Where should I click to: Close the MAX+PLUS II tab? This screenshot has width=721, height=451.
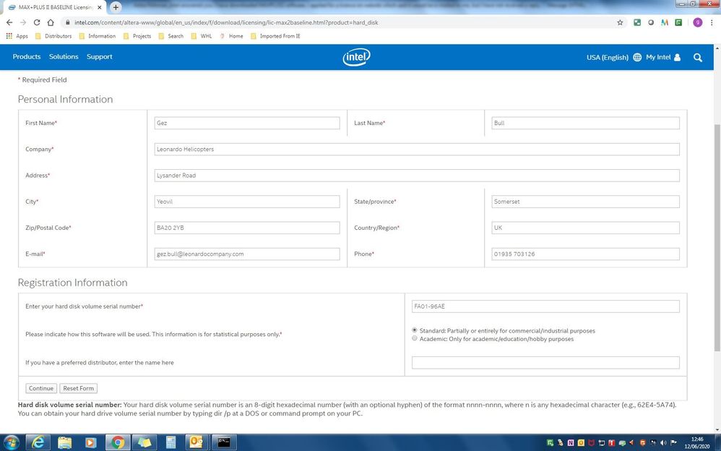(99, 7)
